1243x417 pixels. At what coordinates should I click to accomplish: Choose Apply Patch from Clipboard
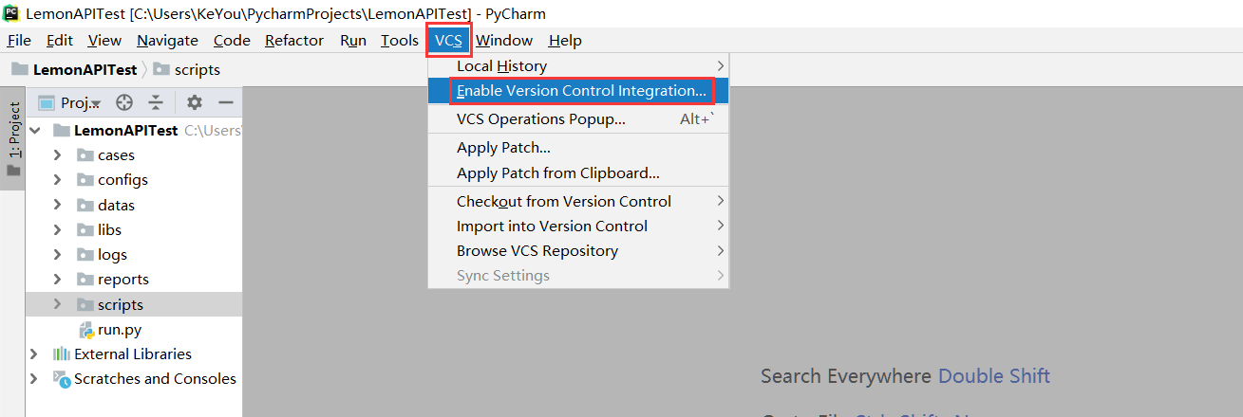[557, 173]
